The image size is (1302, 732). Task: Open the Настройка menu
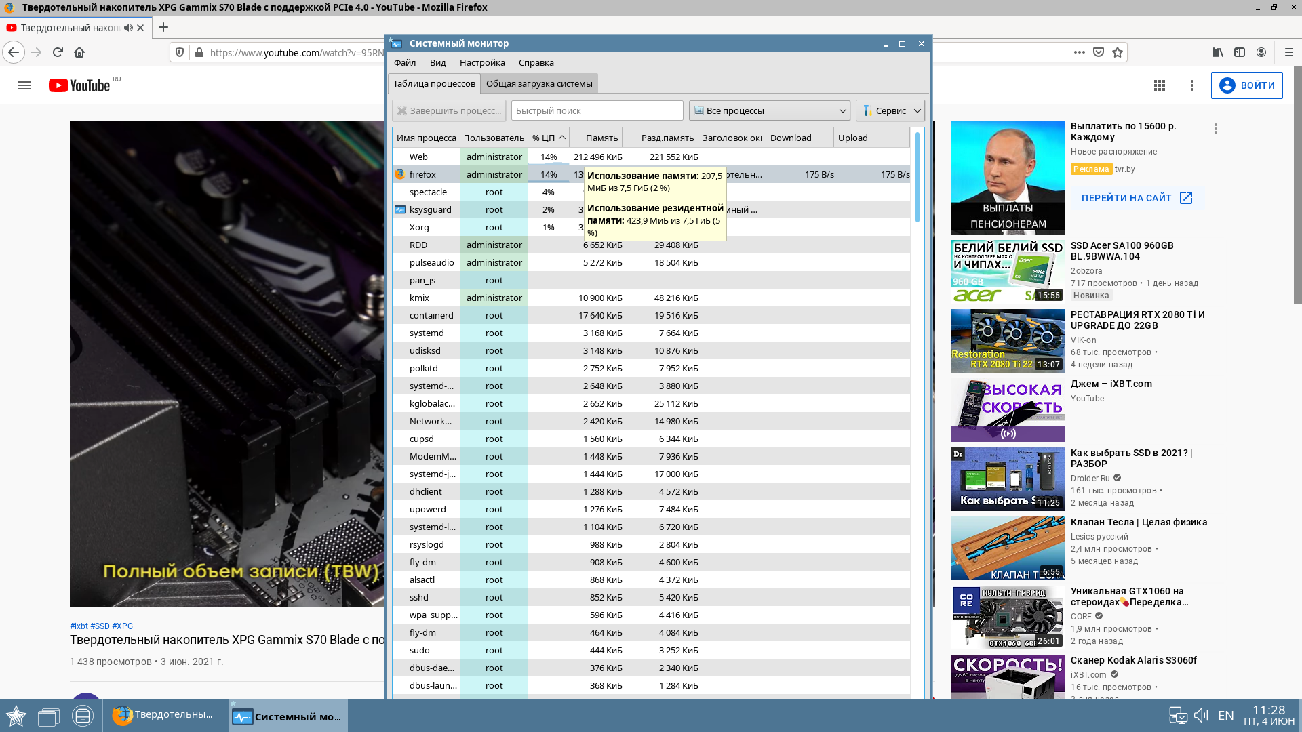(482, 62)
